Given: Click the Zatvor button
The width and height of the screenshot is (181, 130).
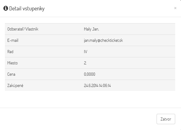Looking at the screenshot, I should click(166, 119).
